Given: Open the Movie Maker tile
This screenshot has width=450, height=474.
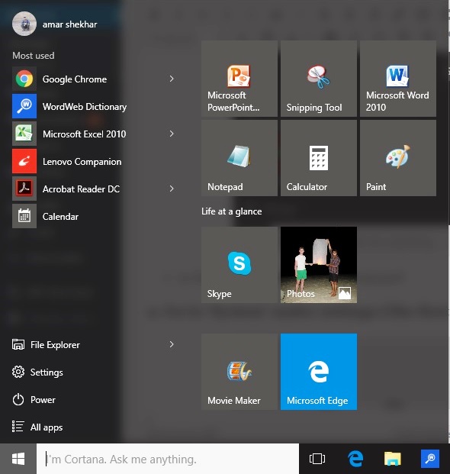Looking at the screenshot, I should click(x=239, y=372).
